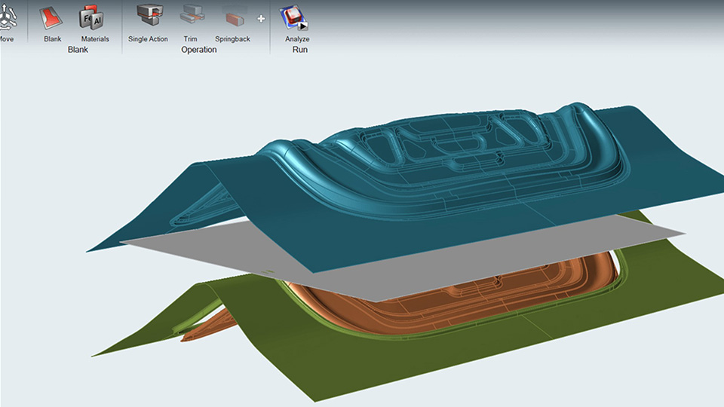724x407 pixels.
Task: Select the Move tool icon
Action: pyautogui.click(x=6, y=17)
